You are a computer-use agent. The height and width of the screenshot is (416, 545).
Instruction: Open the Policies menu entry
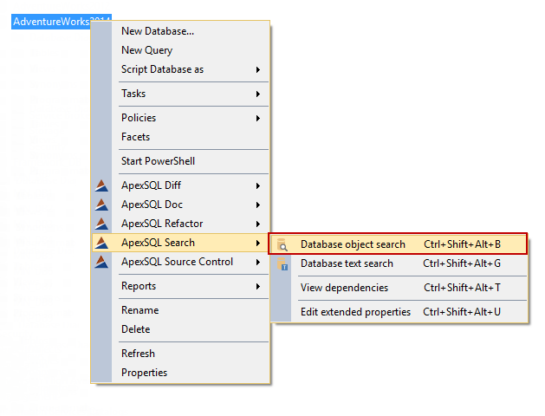(180, 118)
